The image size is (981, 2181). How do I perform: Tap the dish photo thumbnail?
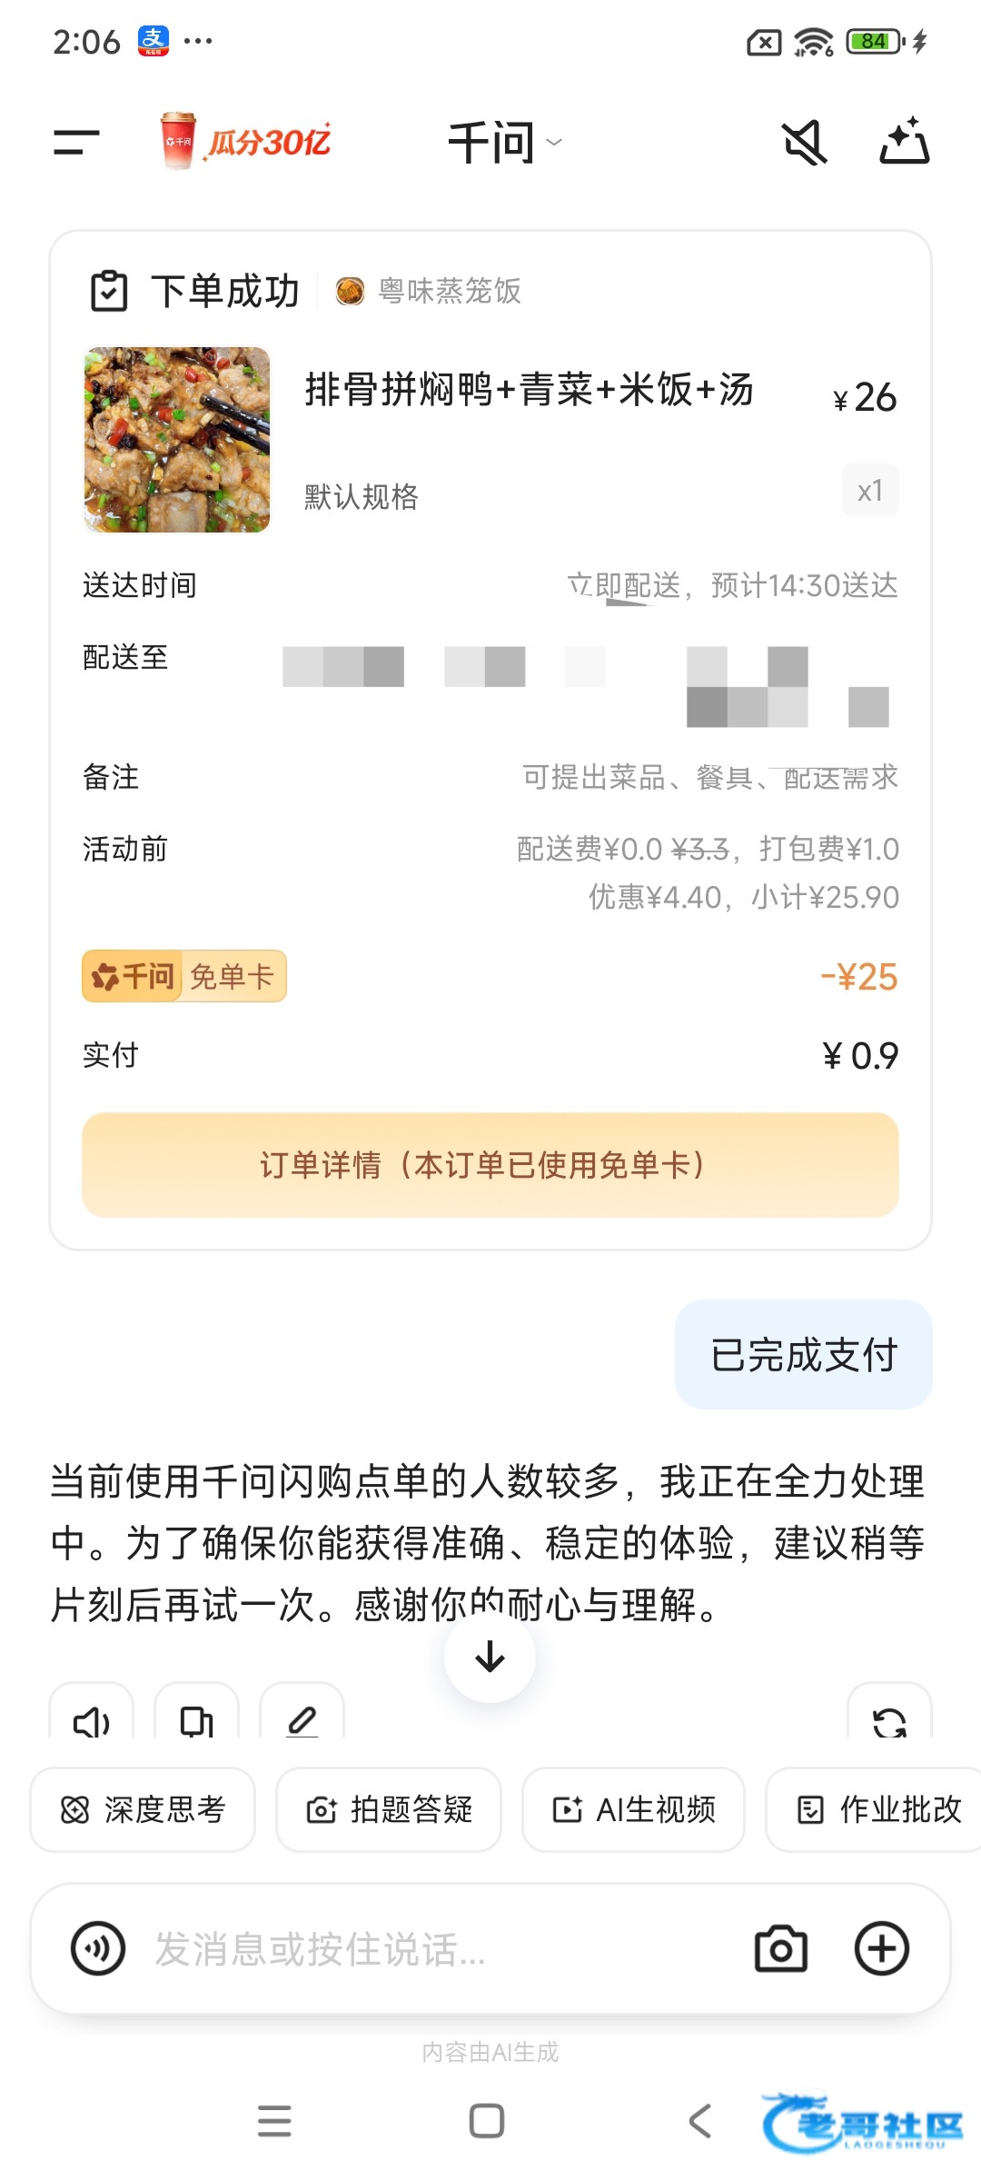(177, 440)
